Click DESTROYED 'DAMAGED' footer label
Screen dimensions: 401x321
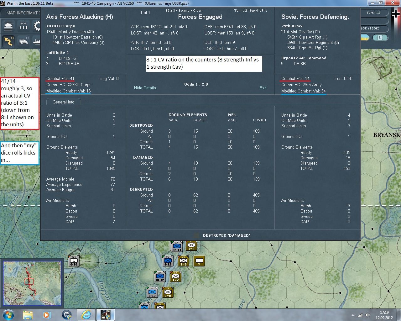click(x=227, y=235)
